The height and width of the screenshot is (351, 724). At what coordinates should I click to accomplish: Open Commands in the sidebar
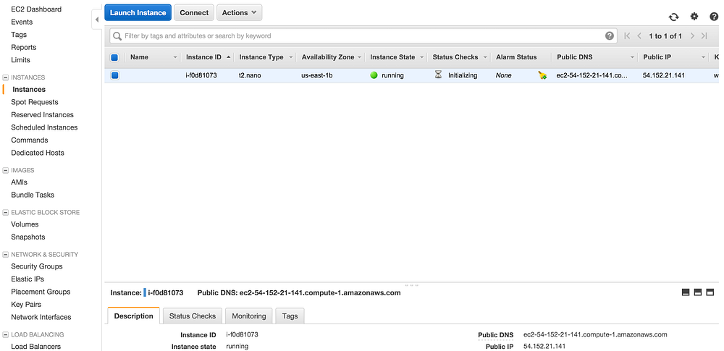[30, 140]
